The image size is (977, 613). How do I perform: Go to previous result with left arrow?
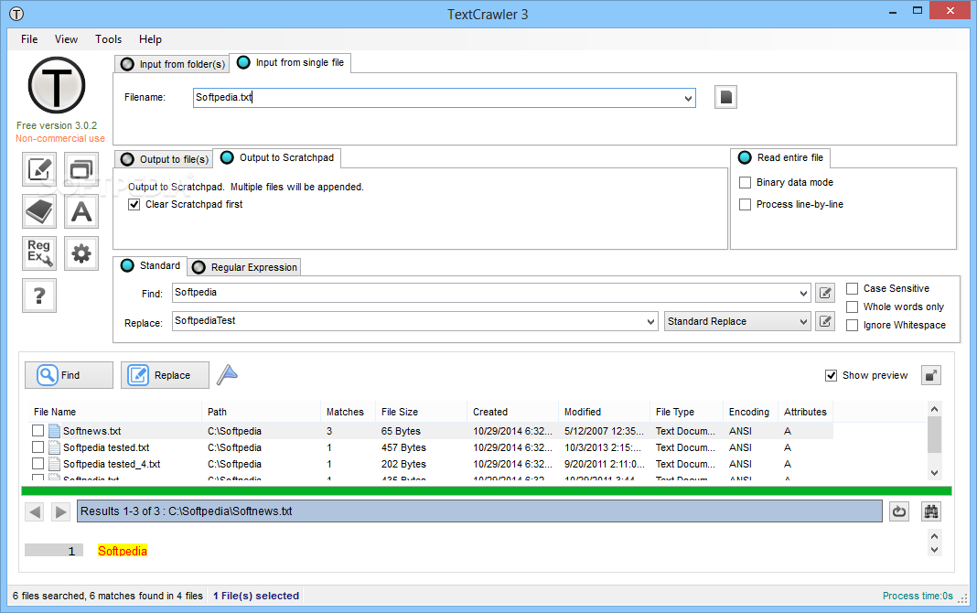click(35, 512)
